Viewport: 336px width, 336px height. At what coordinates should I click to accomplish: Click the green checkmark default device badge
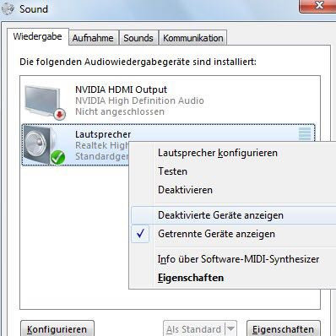coord(57,158)
